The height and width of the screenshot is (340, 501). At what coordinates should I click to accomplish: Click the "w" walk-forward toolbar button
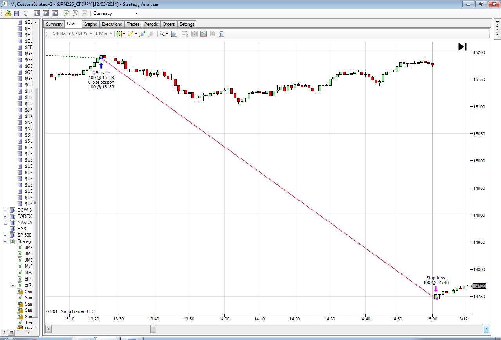(x=55, y=13)
